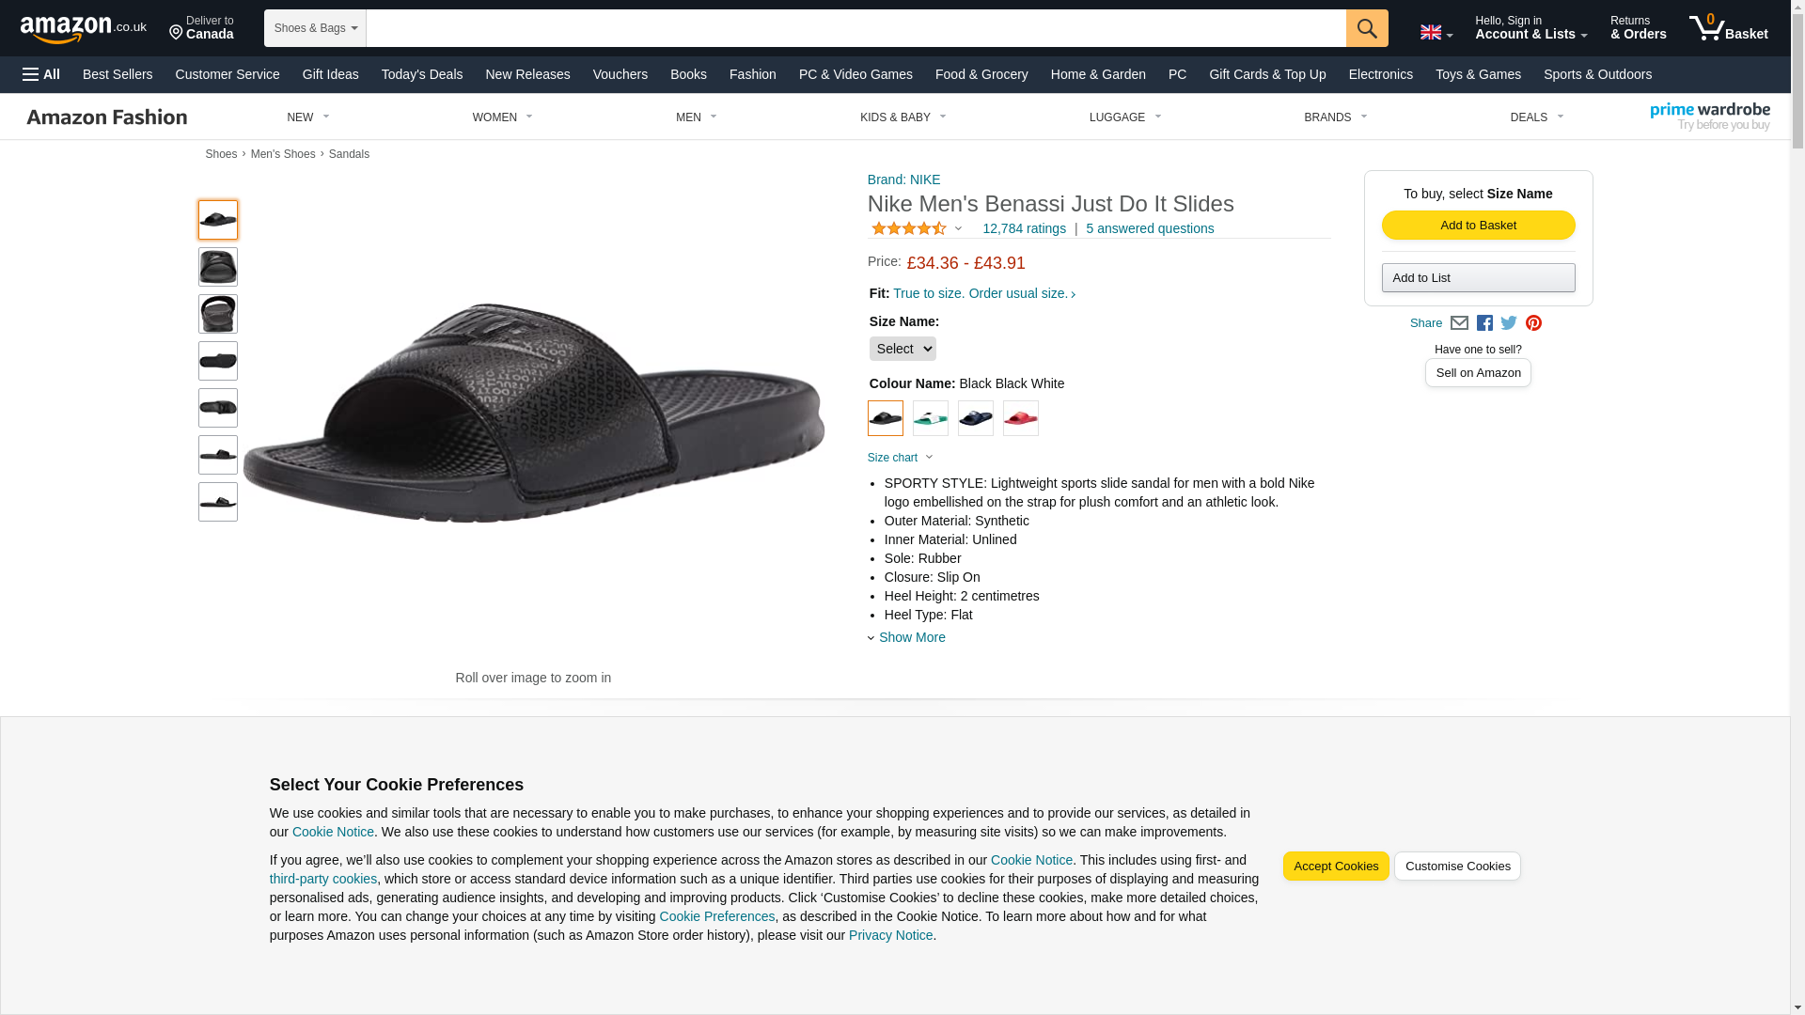Image resolution: width=1805 pixels, height=1015 pixels.
Task: Open the UK flag language selector
Action: [x=1436, y=33]
